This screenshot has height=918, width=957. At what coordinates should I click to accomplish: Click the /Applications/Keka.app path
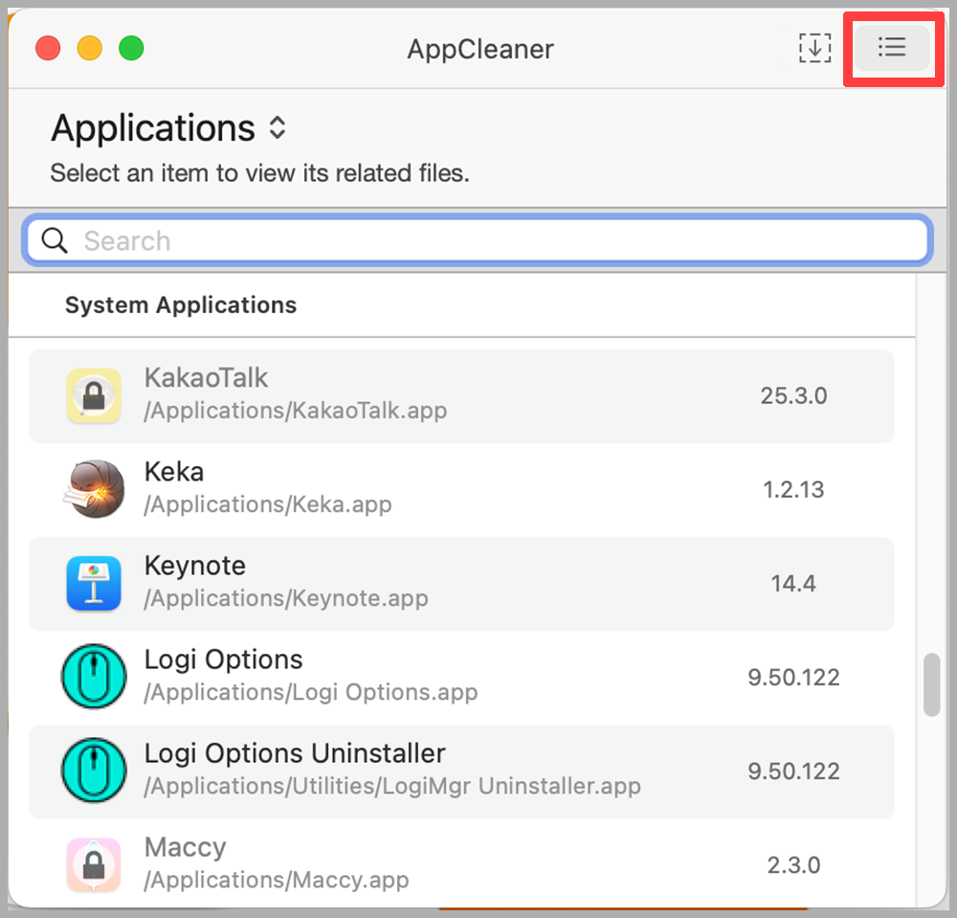pyautogui.click(x=268, y=504)
